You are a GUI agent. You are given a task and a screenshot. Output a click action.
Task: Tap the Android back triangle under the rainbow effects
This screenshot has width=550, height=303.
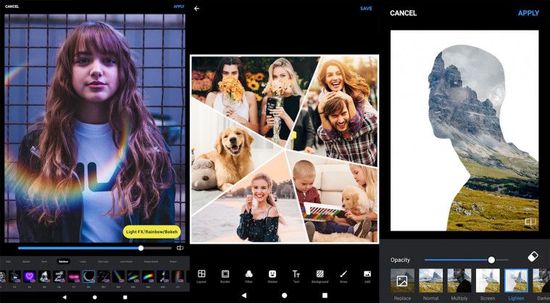pyautogui.click(x=64, y=297)
